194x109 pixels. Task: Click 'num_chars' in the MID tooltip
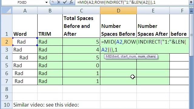147,57
